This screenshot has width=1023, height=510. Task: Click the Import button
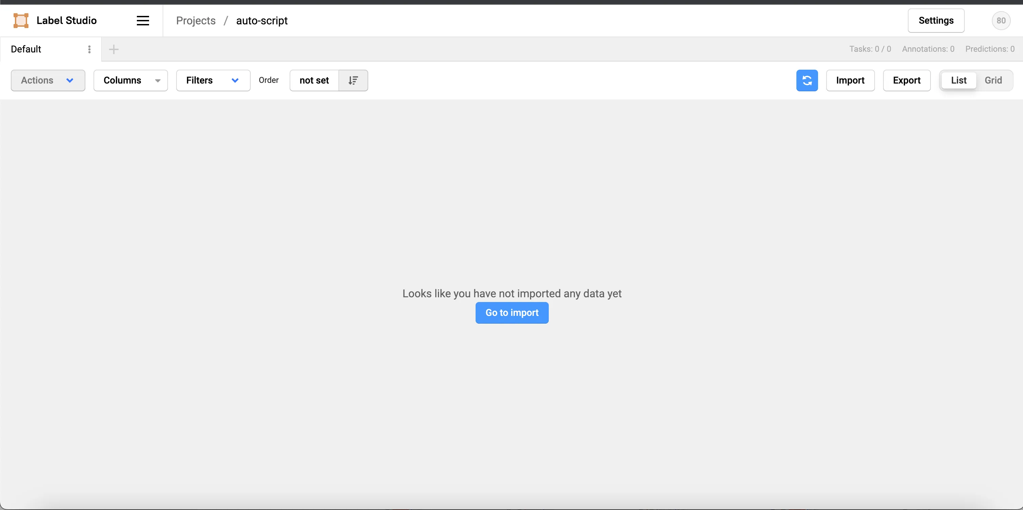coord(850,80)
